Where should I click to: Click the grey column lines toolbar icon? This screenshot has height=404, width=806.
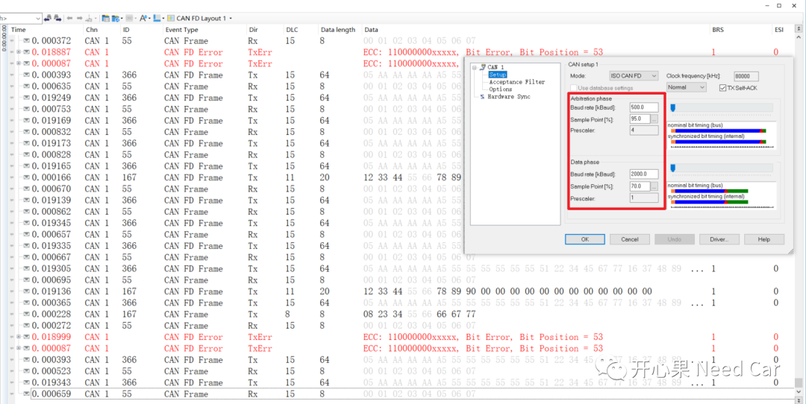click(129, 18)
